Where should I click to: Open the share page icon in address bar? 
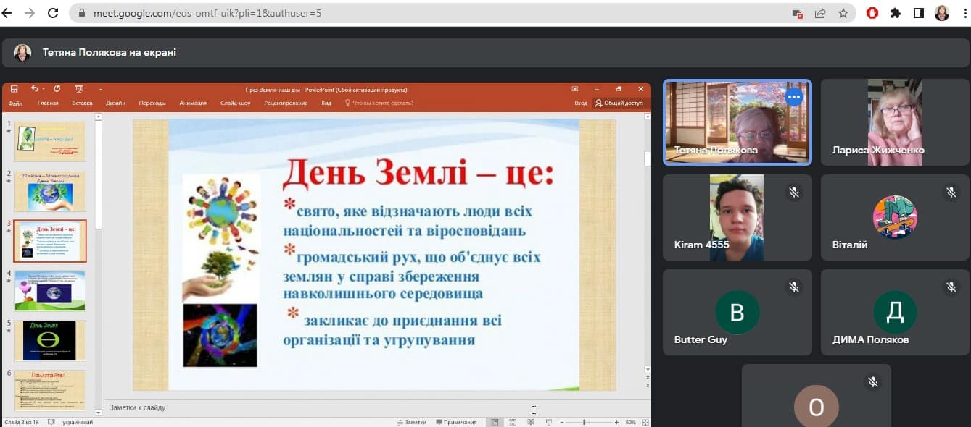[x=820, y=13]
